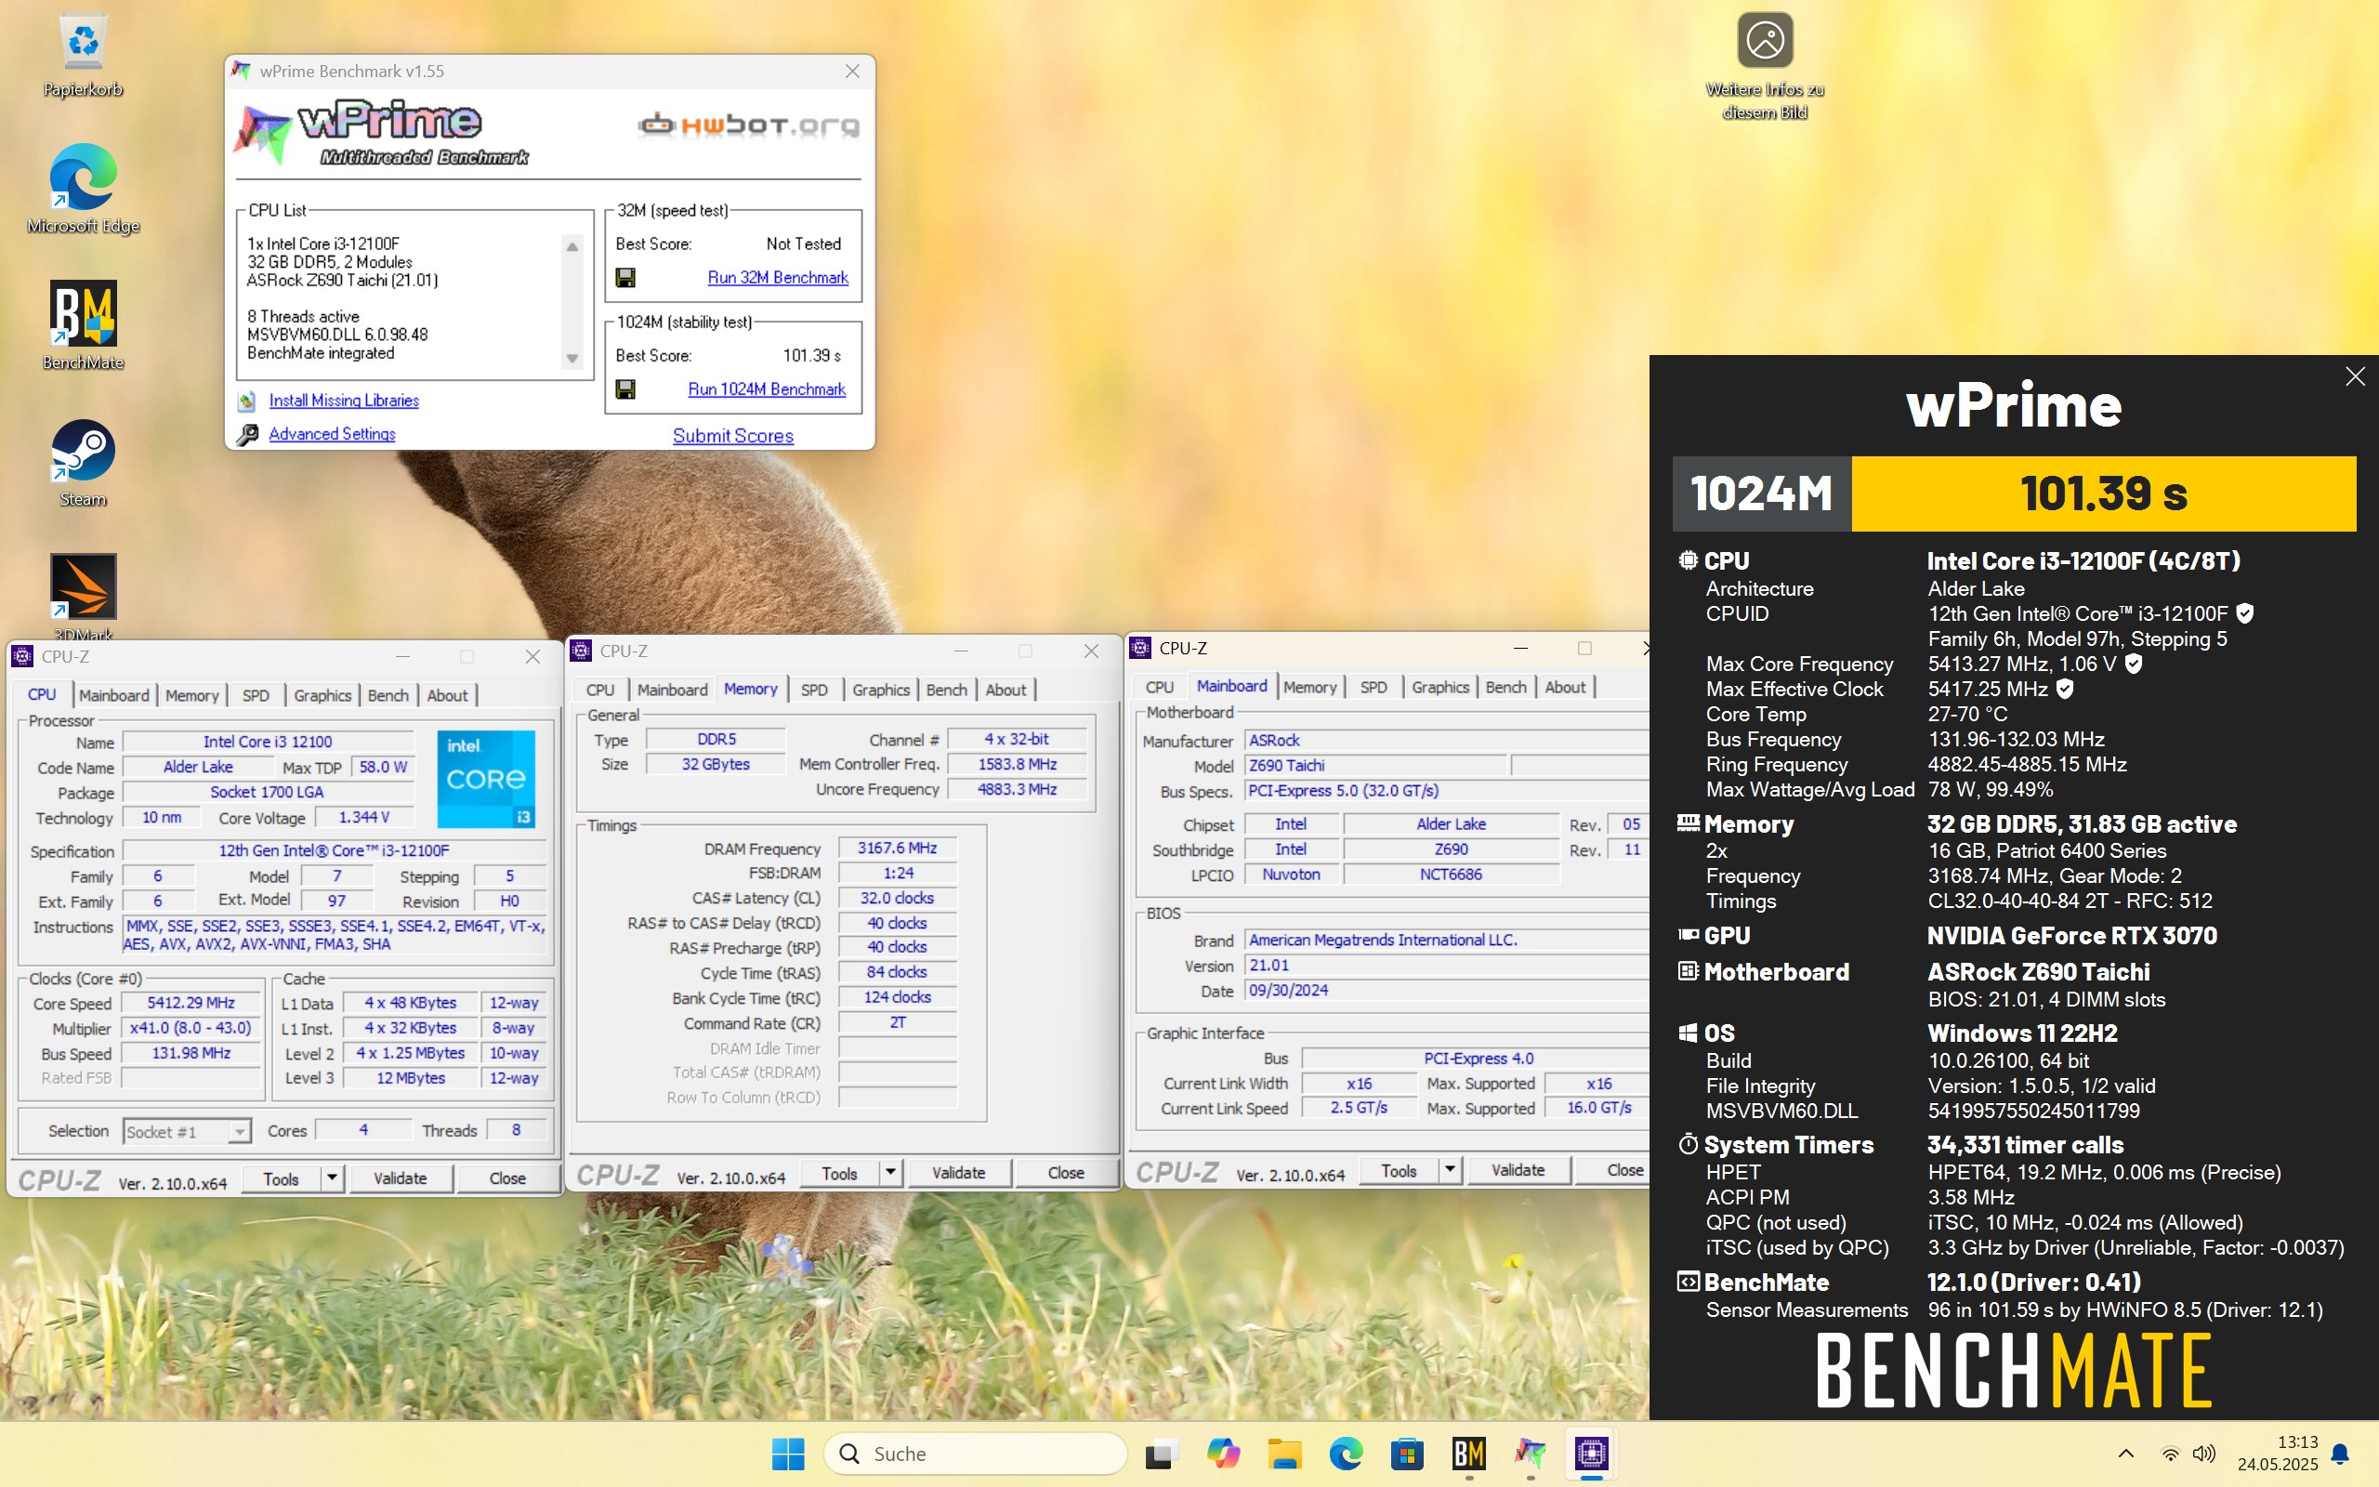Click the volume icon in system tray

point(2204,1454)
